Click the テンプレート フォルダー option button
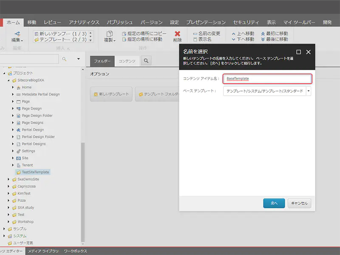The width and height of the screenshot is (340, 255). (157, 94)
